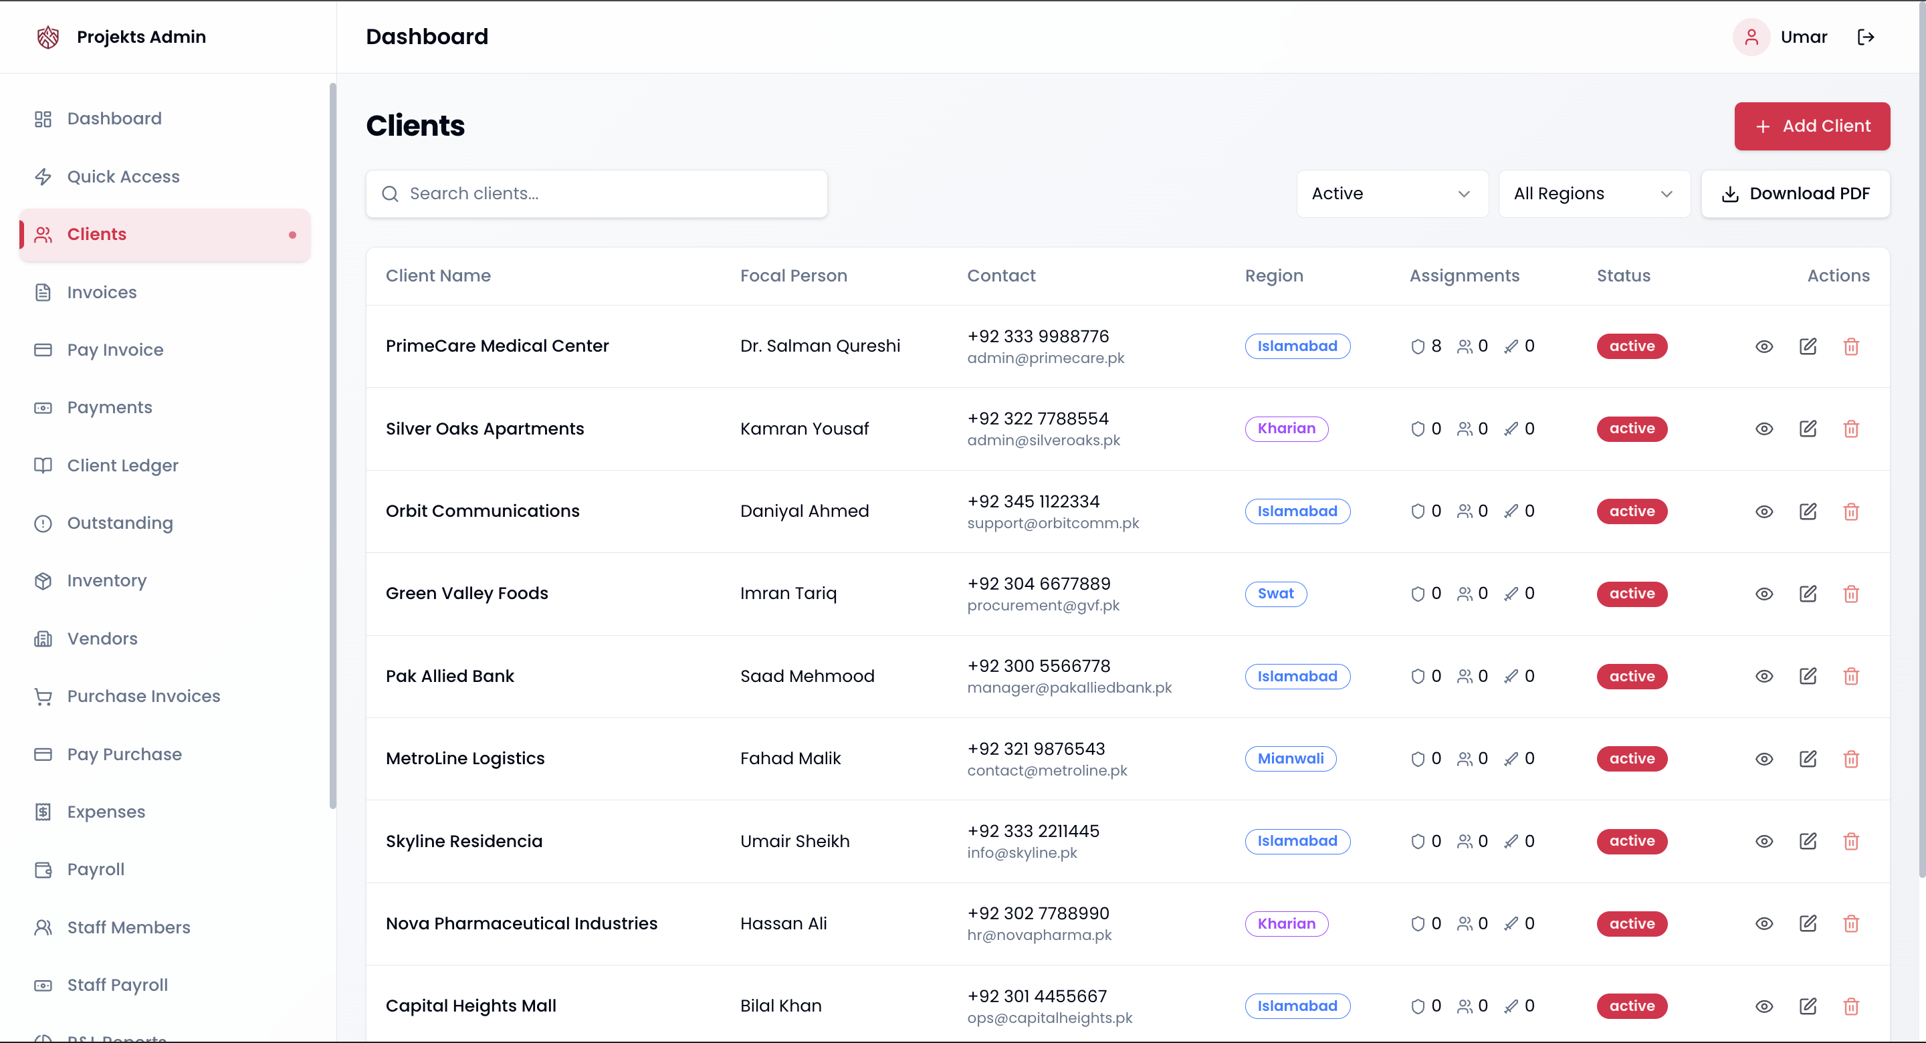Download the clients list as PDF
1926x1043 pixels.
pyautogui.click(x=1795, y=194)
